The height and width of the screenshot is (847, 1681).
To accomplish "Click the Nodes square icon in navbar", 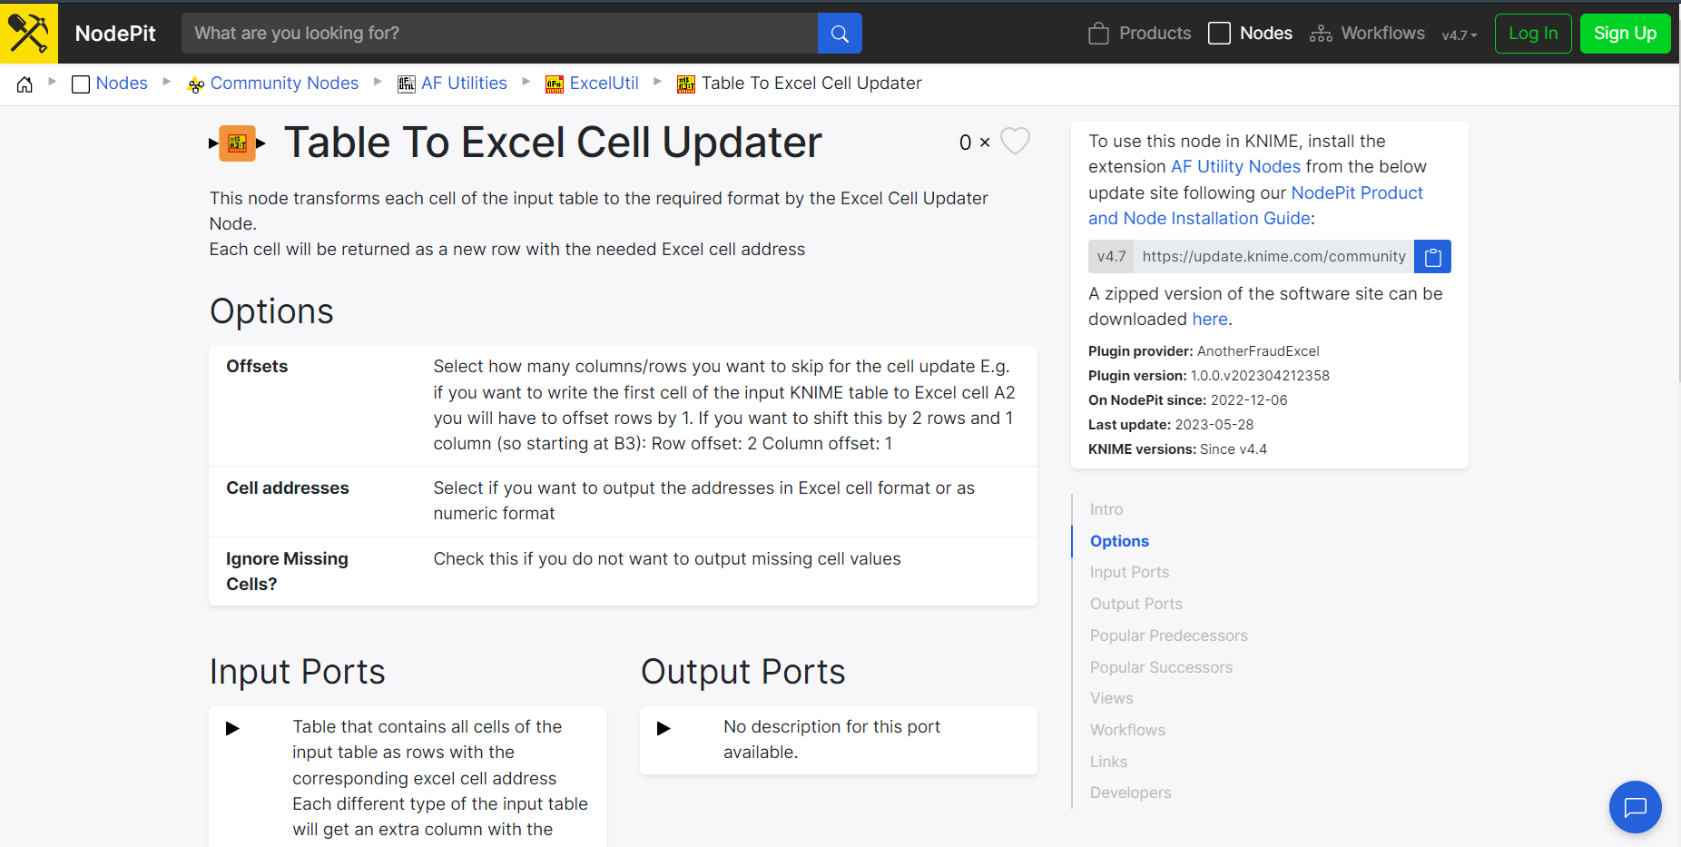I will (x=1219, y=34).
